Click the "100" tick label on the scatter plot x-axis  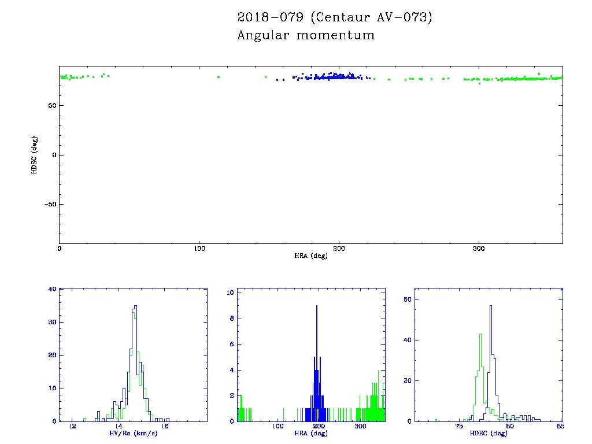point(199,248)
